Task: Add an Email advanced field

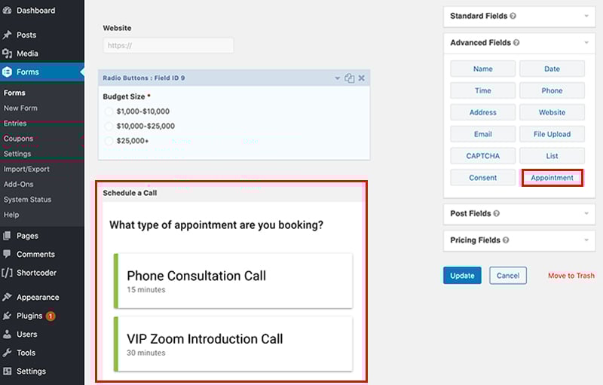Action: point(483,134)
